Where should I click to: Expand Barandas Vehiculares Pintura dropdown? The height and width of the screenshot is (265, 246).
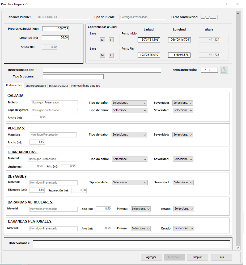(x=141, y=209)
